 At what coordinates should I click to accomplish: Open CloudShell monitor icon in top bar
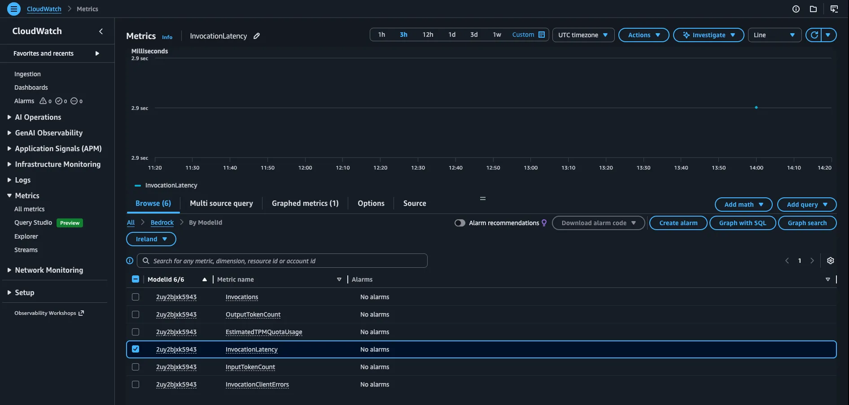coord(834,9)
